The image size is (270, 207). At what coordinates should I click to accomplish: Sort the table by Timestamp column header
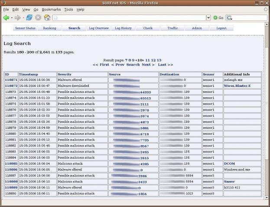coord(28,74)
